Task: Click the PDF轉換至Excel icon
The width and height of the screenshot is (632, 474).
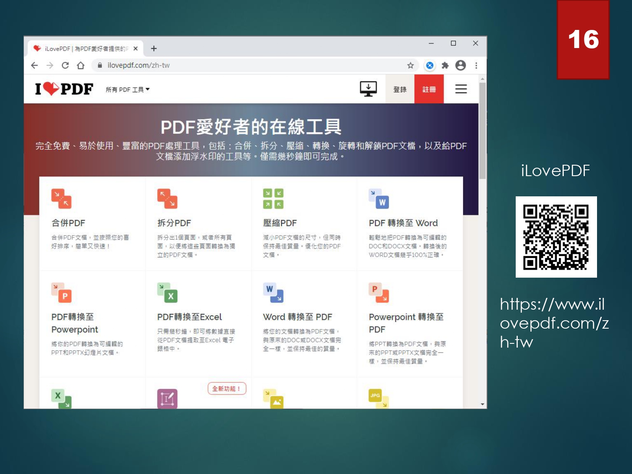Action: (167, 293)
